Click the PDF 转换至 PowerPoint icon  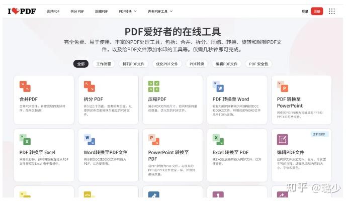click(283, 86)
